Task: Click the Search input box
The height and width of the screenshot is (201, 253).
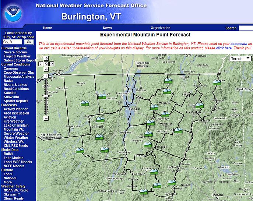Action: click(246, 28)
